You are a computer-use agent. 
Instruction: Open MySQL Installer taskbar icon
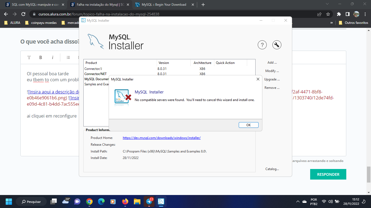click(x=161, y=201)
